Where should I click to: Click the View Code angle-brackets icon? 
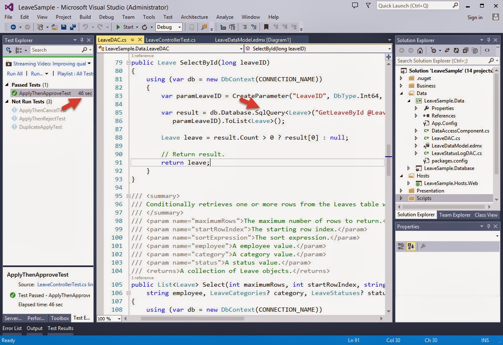487,50
